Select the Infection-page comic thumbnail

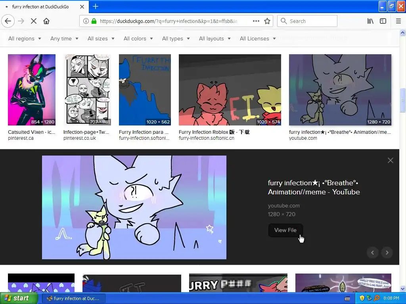87,90
